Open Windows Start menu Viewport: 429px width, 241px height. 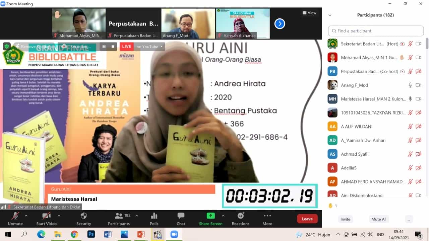click(x=8, y=234)
